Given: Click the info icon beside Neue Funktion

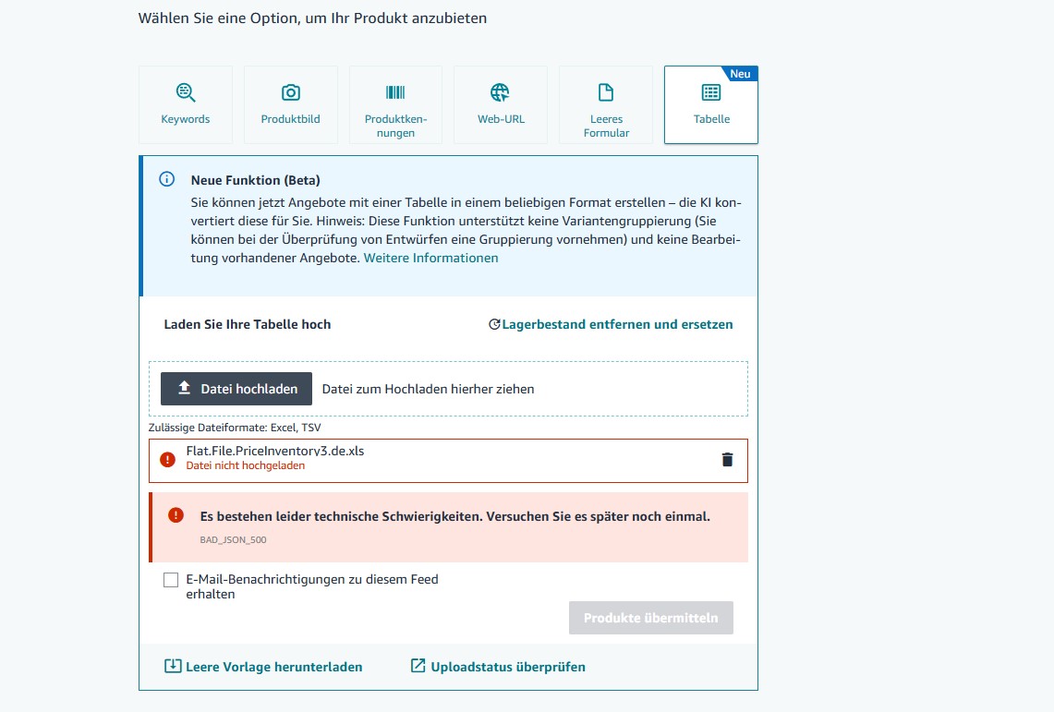Looking at the screenshot, I should [166, 179].
